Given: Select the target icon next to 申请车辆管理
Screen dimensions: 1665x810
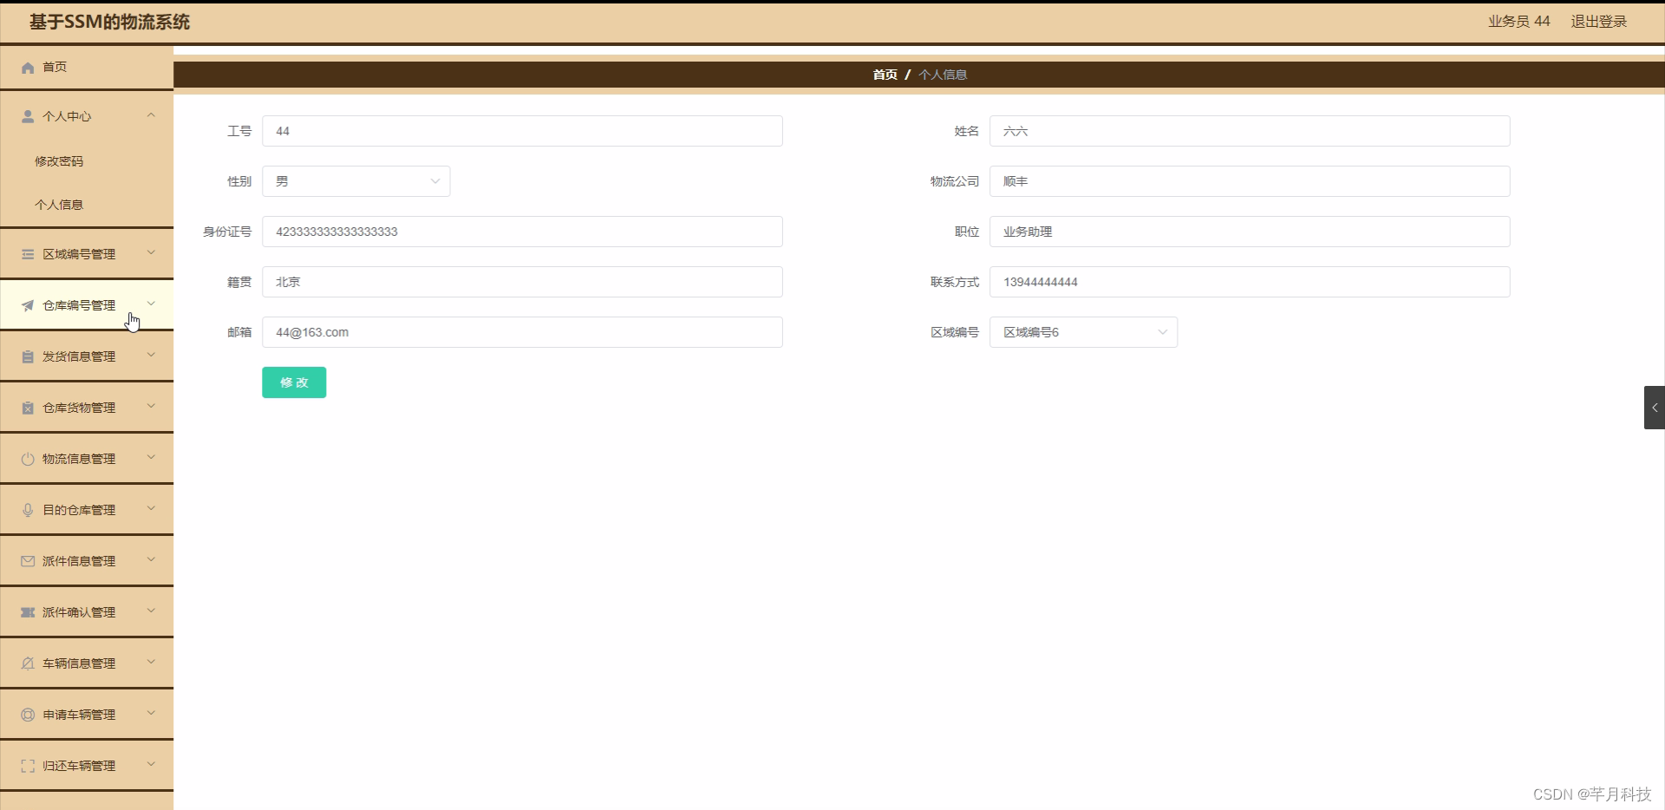Looking at the screenshot, I should pos(27,714).
